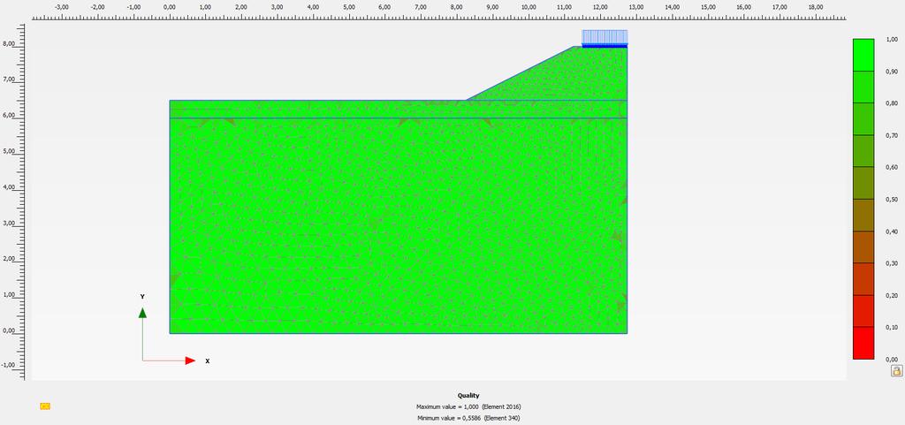Click the red X axis arrow

pyautogui.click(x=191, y=361)
